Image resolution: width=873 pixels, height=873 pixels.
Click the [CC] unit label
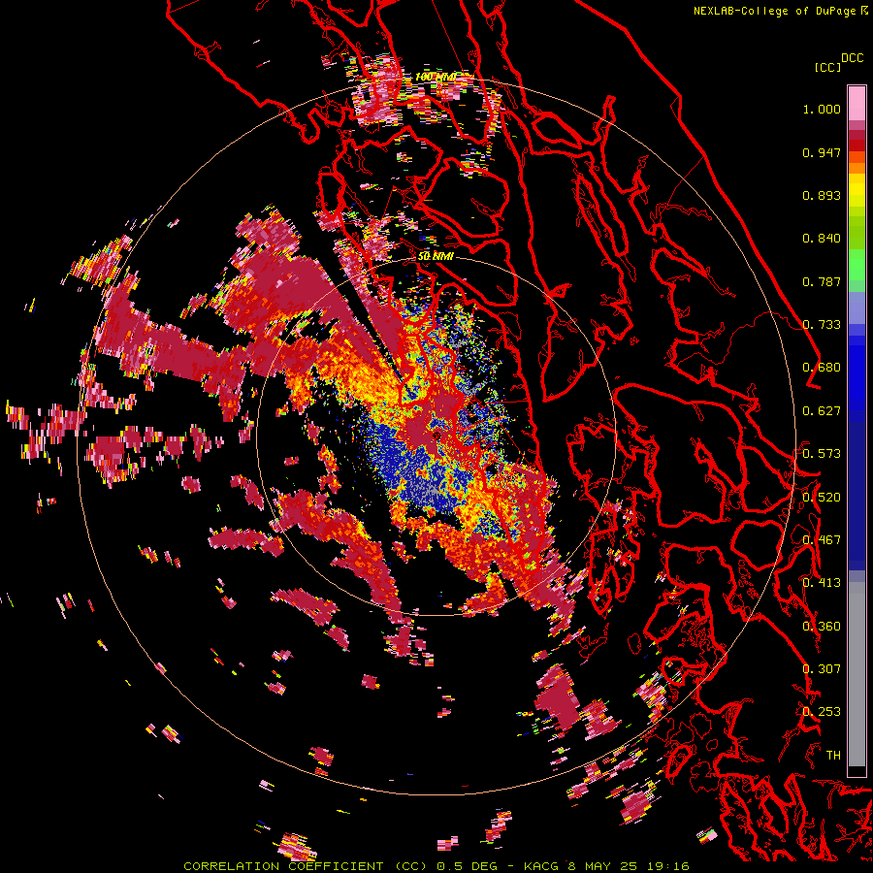click(827, 67)
